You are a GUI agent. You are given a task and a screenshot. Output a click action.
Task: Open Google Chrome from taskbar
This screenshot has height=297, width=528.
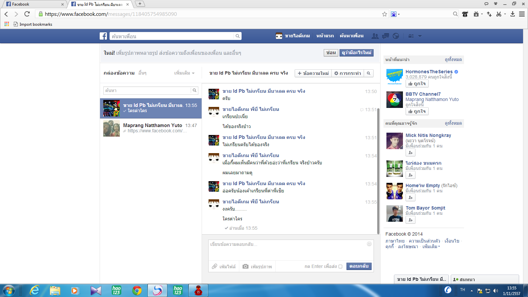click(137, 290)
